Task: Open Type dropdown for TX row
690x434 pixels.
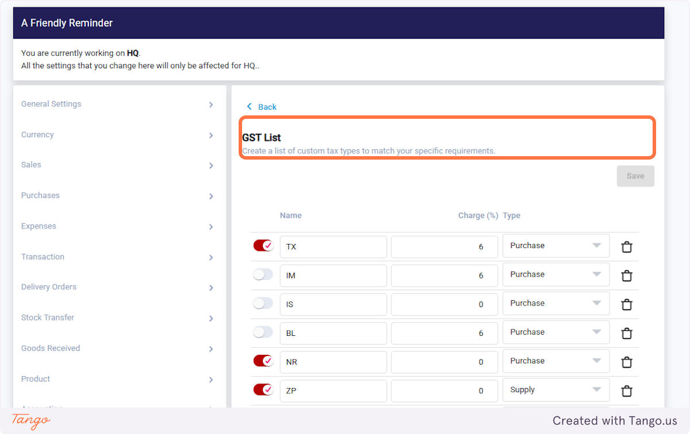Action: (x=556, y=246)
